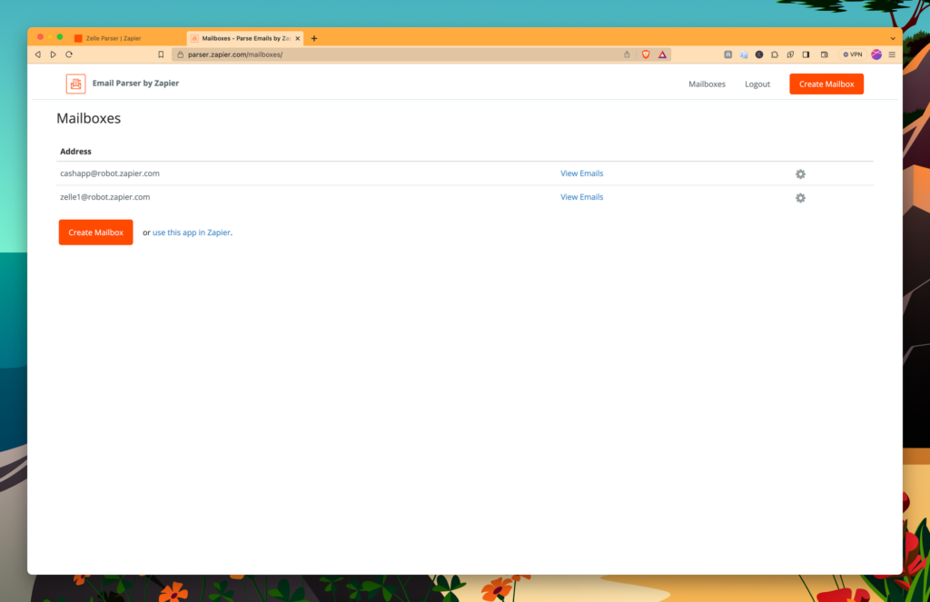Toggle the browser sidebar panel icon
The height and width of the screenshot is (602, 930).
click(806, 54)
